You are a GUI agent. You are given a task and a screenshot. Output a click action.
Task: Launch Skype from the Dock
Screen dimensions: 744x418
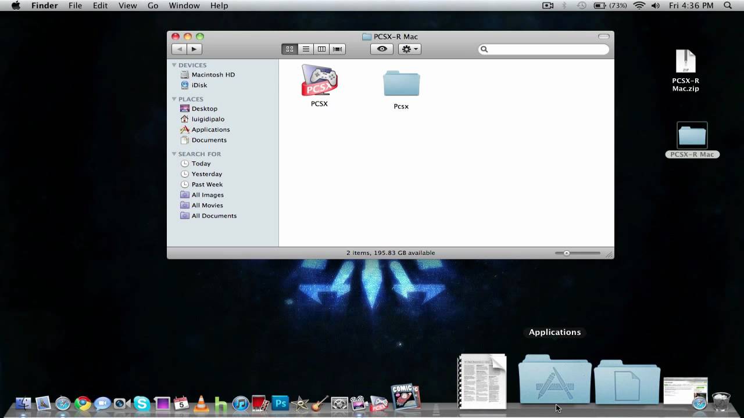142,403
